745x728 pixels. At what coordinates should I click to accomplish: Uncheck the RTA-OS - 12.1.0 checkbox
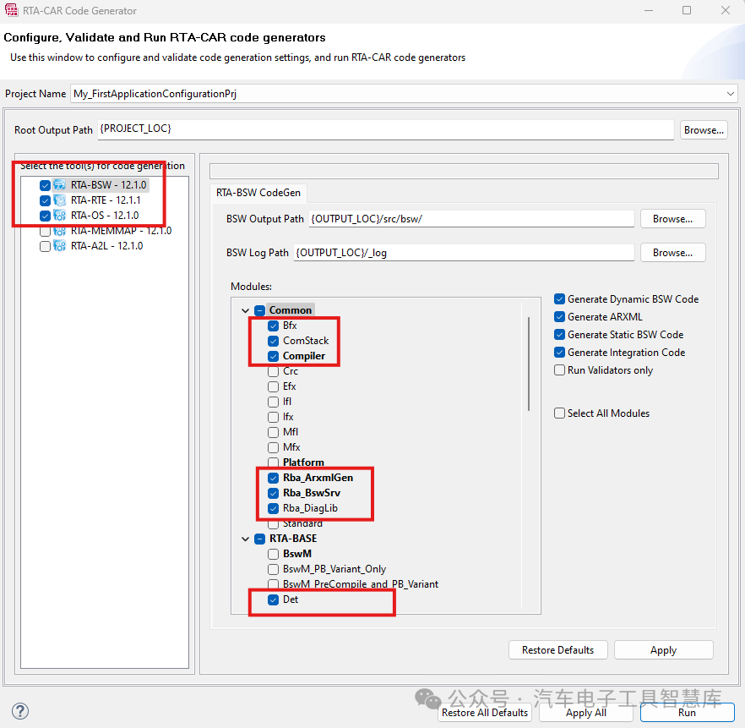(x=45, y=216)
